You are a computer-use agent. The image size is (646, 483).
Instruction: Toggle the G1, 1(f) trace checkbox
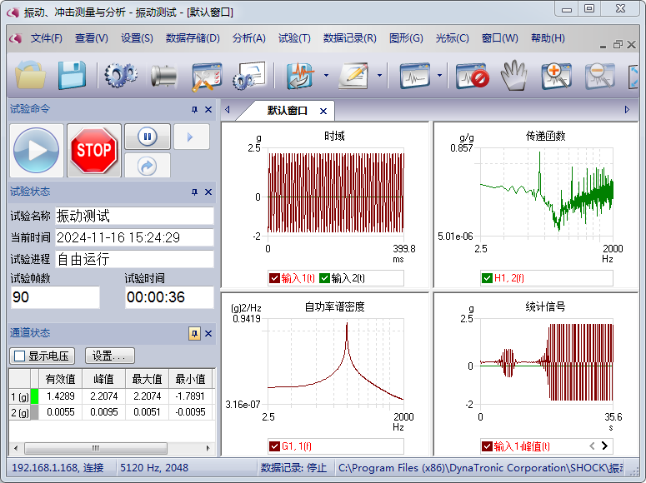click(274, 446)
